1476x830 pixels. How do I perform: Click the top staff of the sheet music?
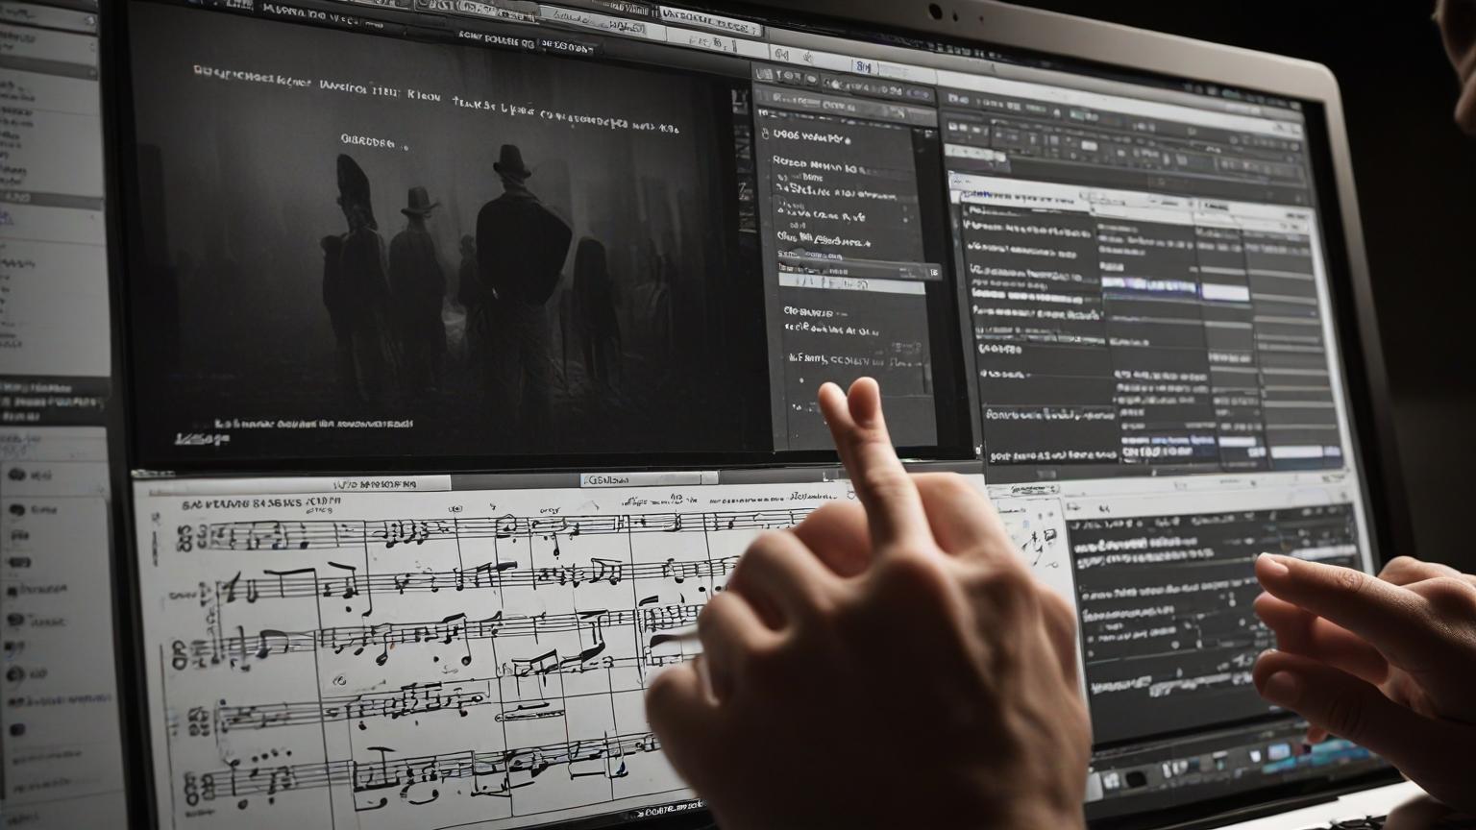tap(500, 531)
